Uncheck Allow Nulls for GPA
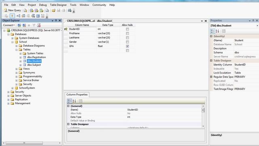 (127, 46)
